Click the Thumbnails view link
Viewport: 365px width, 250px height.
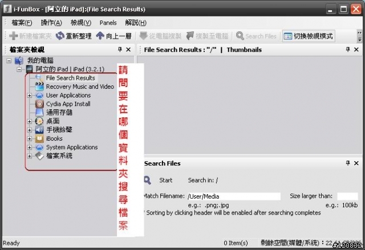244,50
